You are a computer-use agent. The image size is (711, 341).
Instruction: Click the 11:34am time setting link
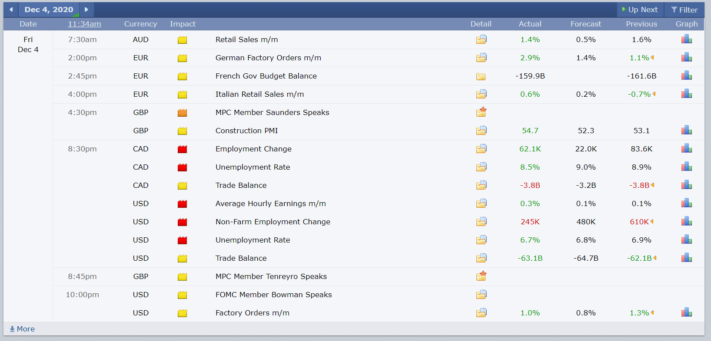[84, 24]
